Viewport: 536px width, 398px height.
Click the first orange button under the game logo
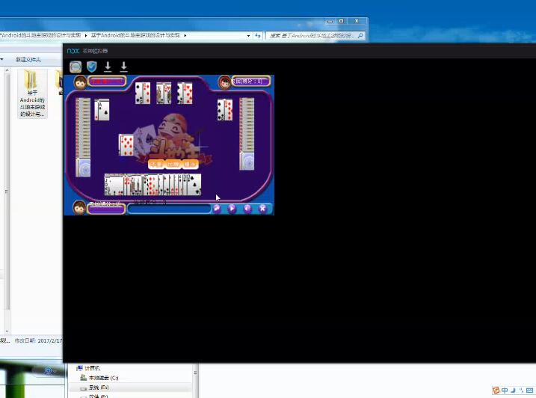pos(156,165)
